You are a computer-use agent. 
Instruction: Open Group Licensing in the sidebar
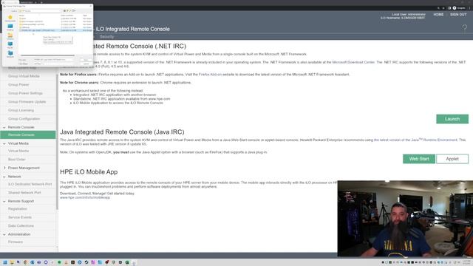pos(21,110)
